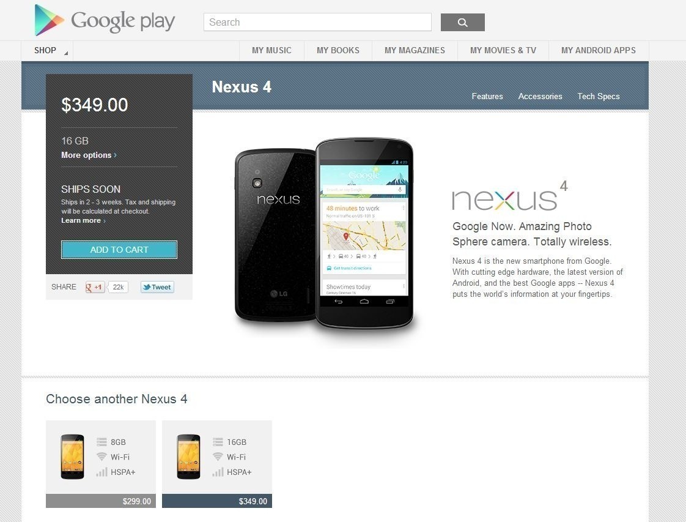686x522 pixels.
Task: Click the 8GB Nexus 4 phone thumbnail
Action: (72, 457)
